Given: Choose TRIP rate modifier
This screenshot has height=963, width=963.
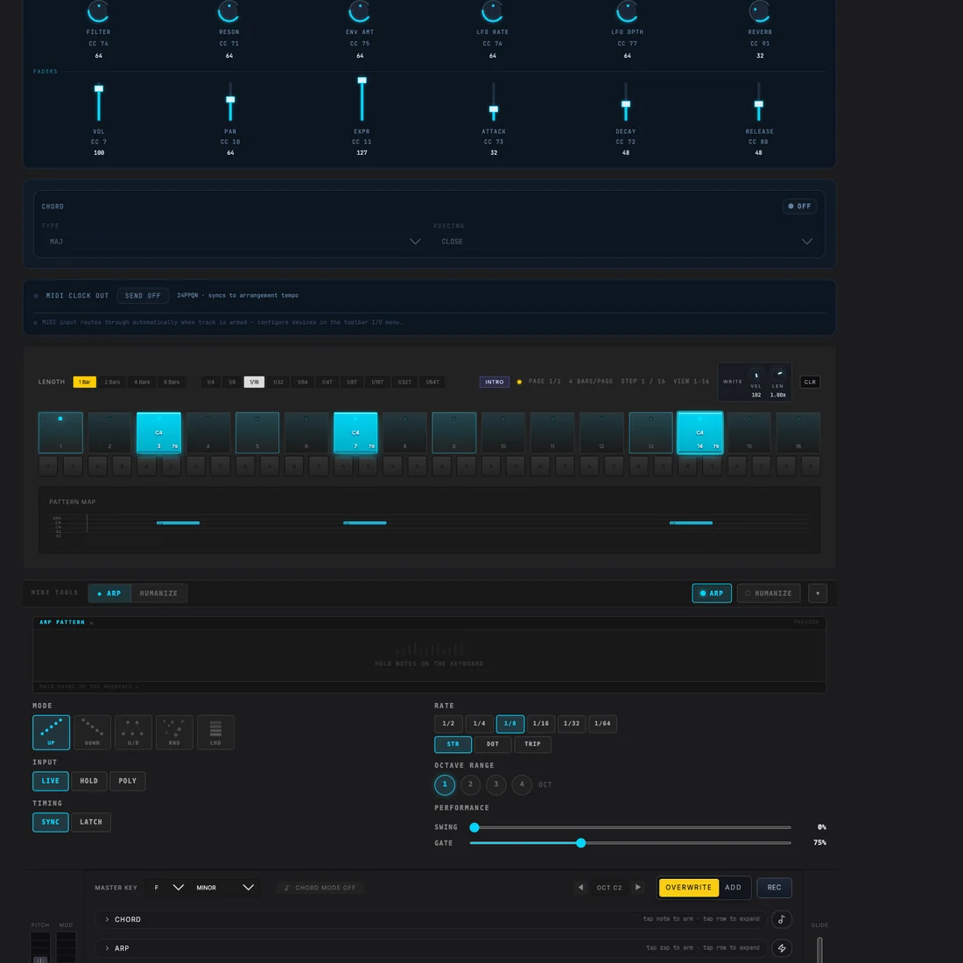Looking at the screenshot, I should coord(532,744).
